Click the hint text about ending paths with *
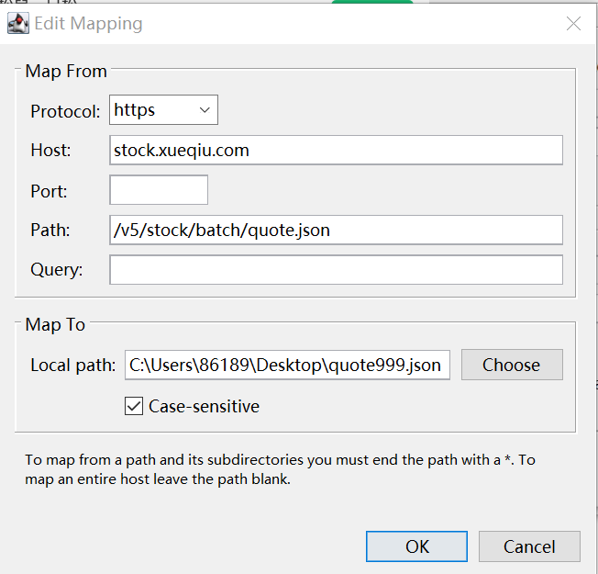 click(280, 469)
